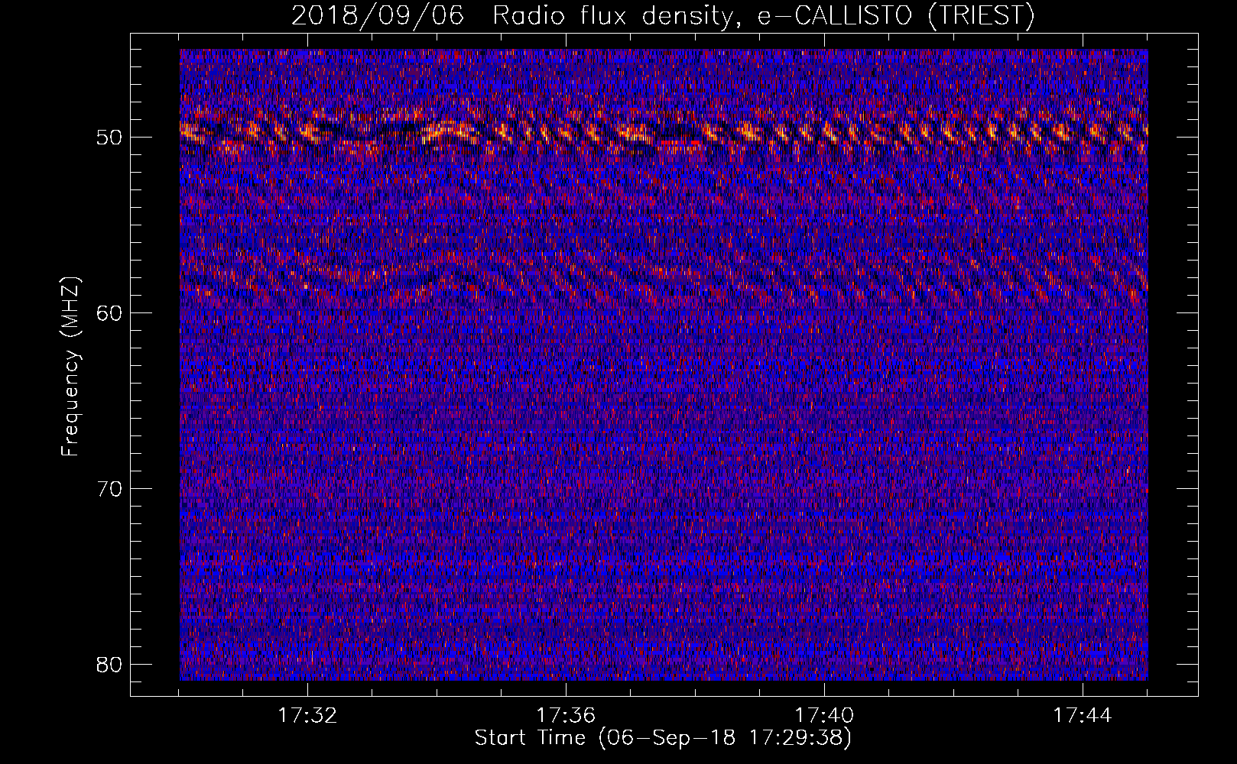Click the 17:40 time tick label

pos(824,716)
